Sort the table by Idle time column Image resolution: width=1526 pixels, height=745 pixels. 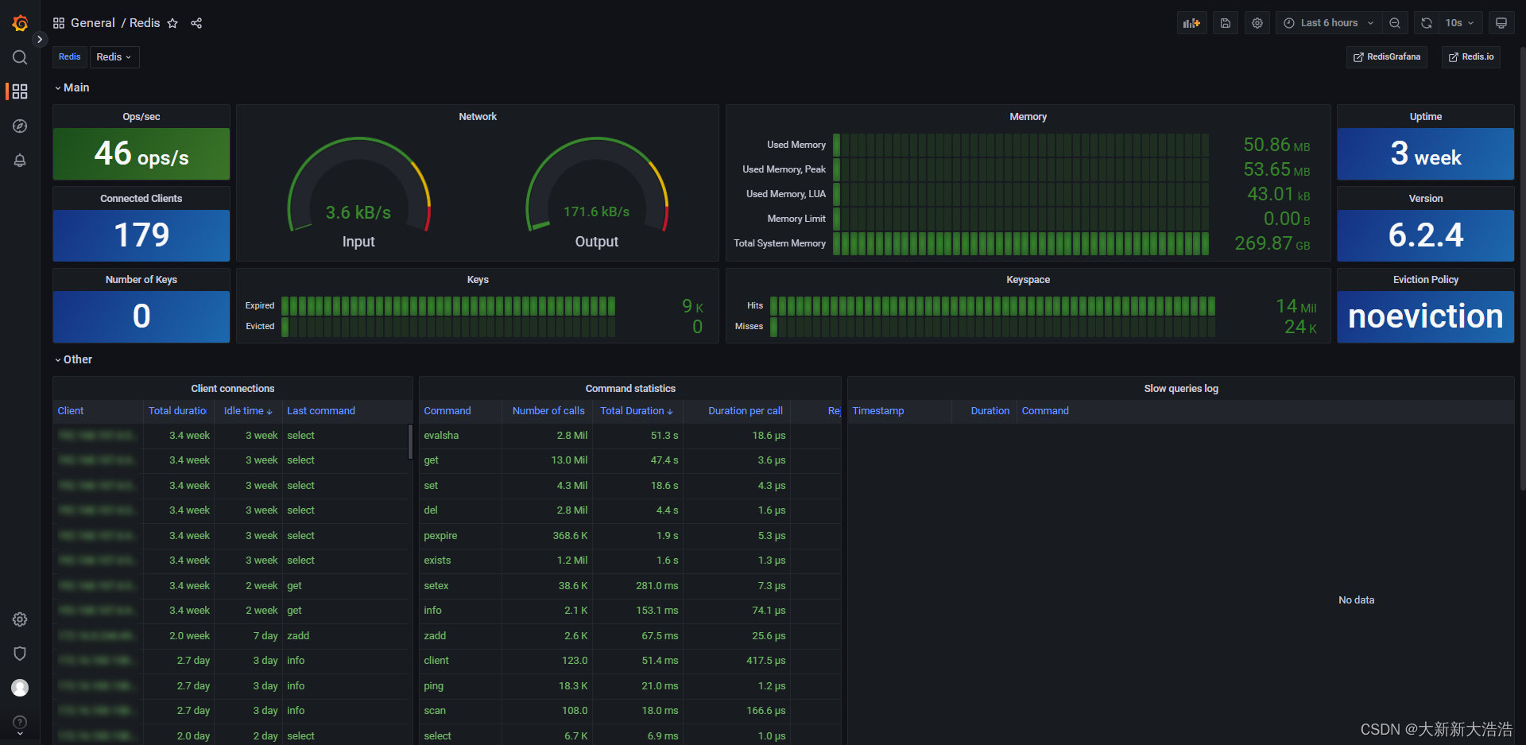click(x=248, y=411)
